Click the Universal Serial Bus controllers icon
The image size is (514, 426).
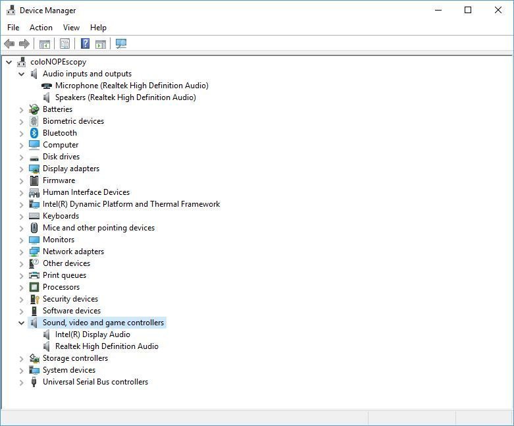[34, 382]
